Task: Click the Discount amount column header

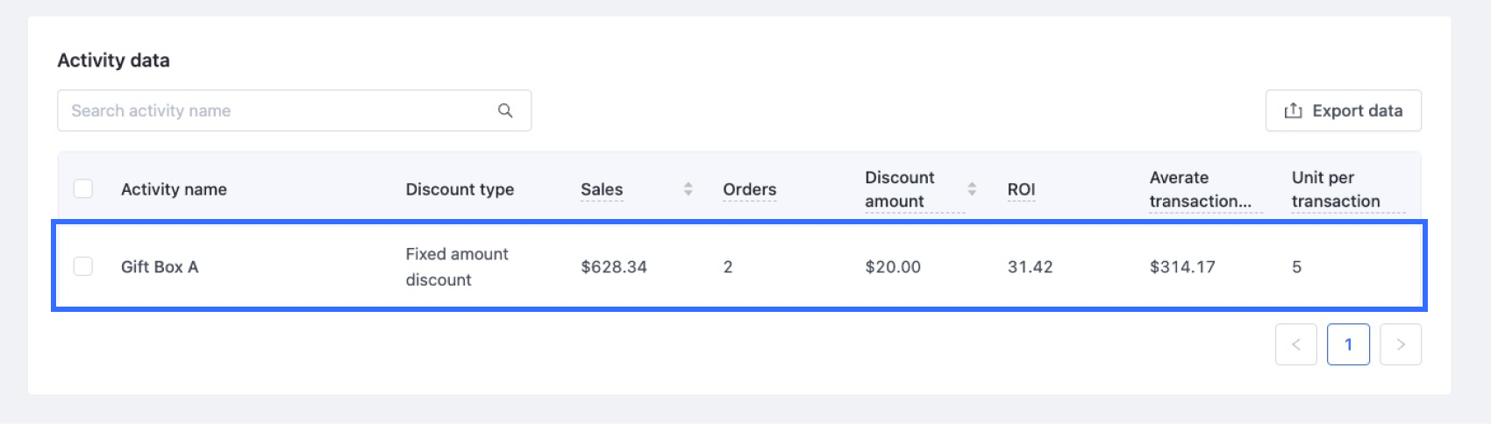Action: tap(900, 189)
